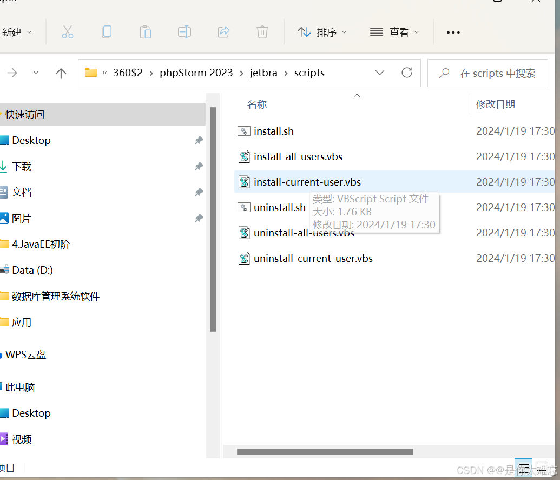Screen dimensions: 560x480
Task: Sort by 修改日期 column header
Action: 496,104
